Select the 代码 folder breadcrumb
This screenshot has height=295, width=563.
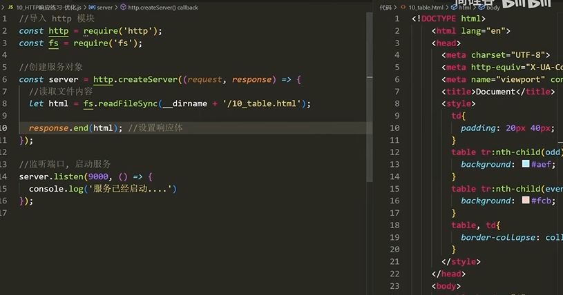click(385, 7)
